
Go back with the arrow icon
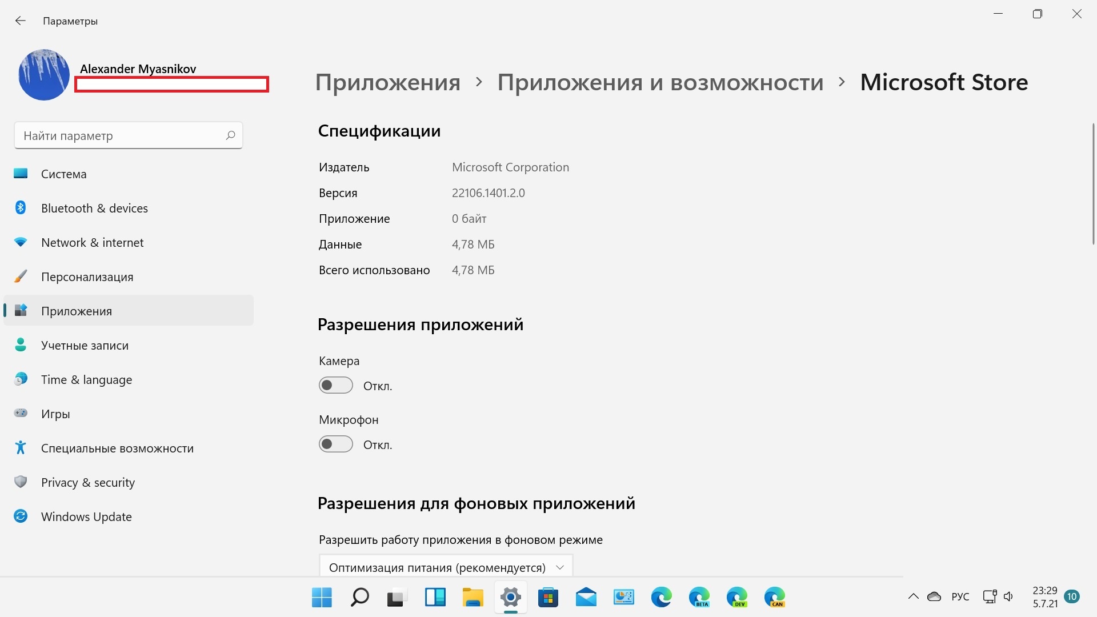point(21,21)
